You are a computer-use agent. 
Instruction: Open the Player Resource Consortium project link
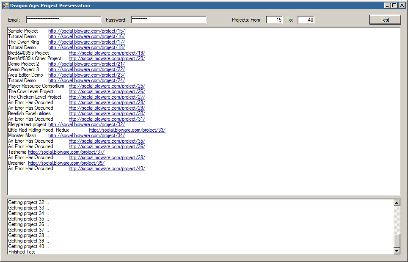[x=107, y=86]
